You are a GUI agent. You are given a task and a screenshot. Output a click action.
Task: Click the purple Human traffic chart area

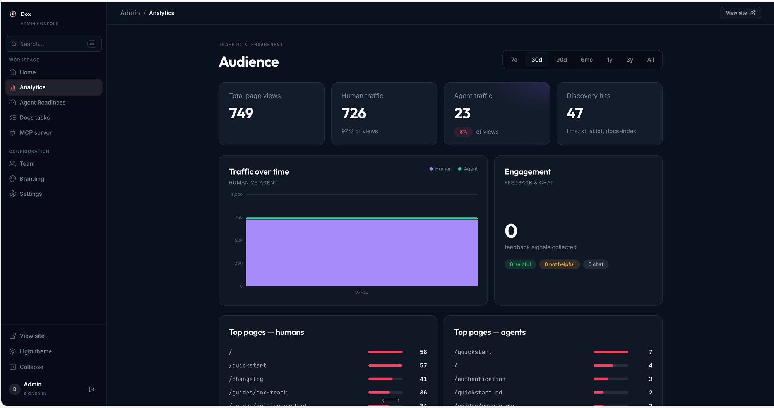click(361, 252)
